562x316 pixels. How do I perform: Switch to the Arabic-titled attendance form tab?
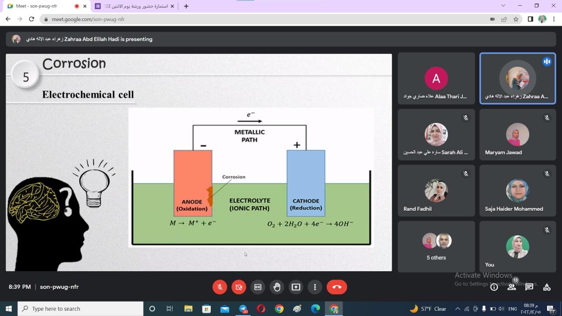(134, 6)
